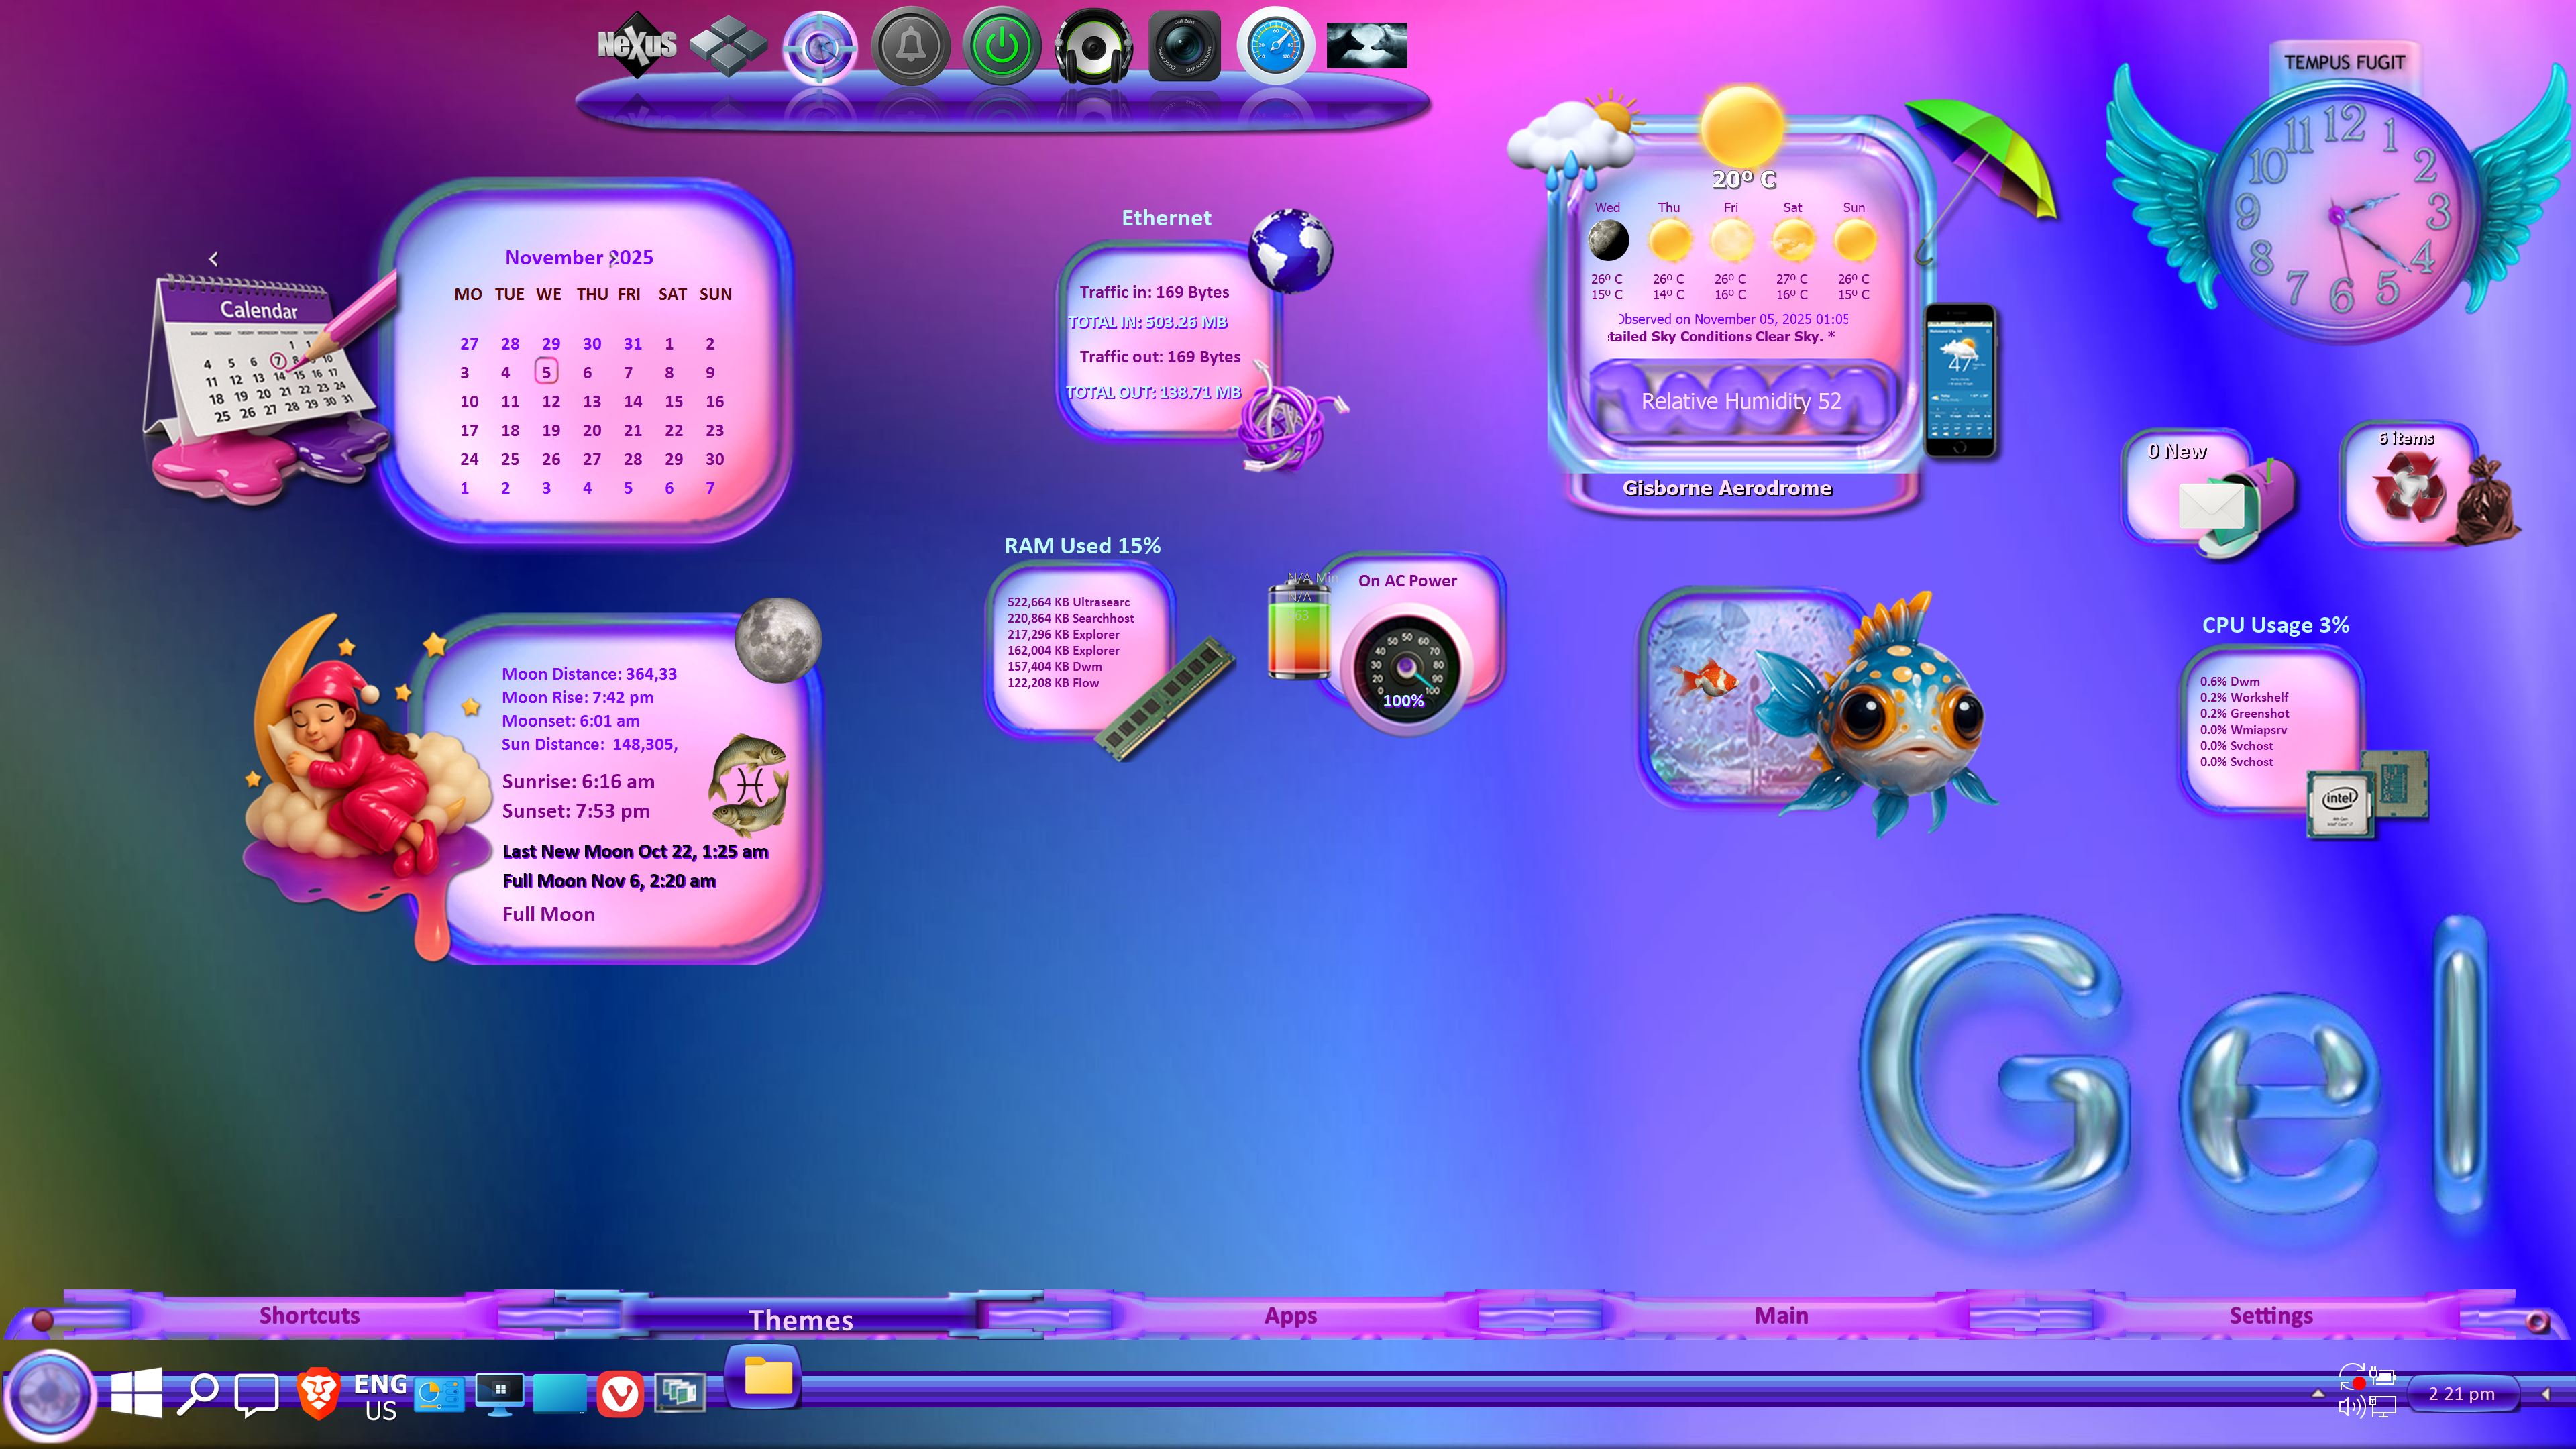Select the Settings tab

[2270, 1315]
